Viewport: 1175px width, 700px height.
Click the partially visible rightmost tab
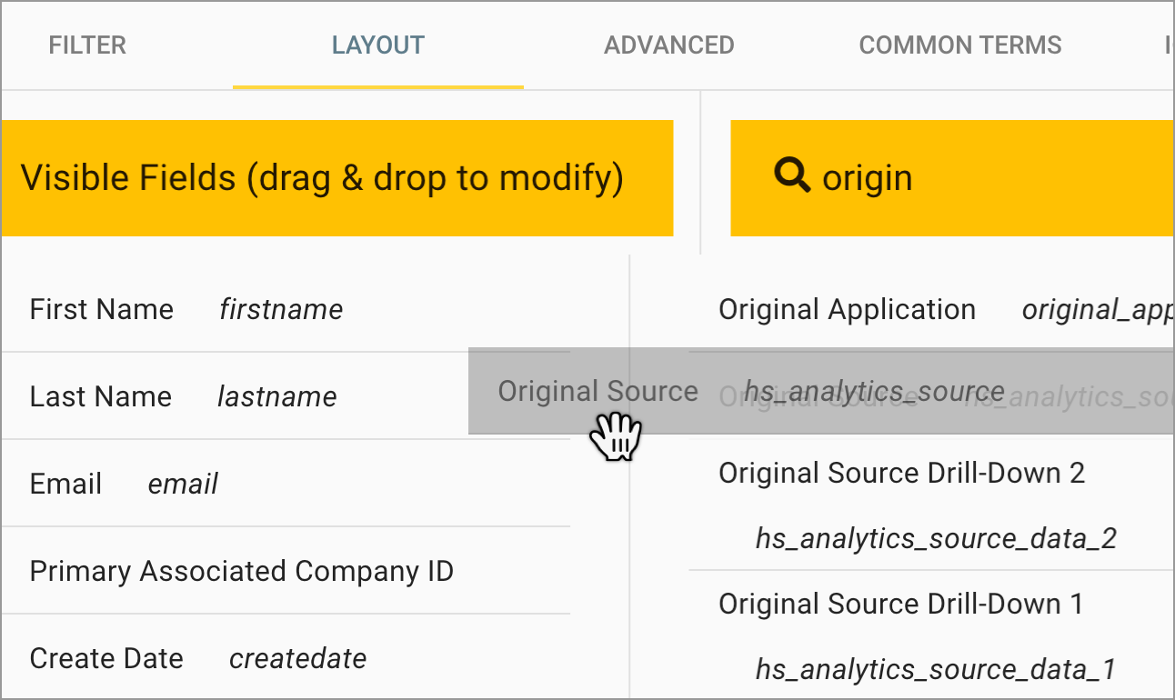point(1167,45)
